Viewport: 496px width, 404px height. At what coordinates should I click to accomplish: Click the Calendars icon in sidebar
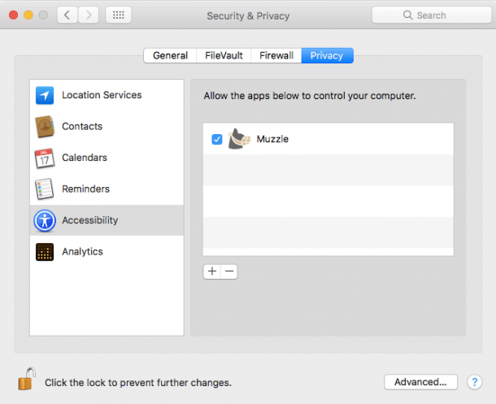(x=45, y=158)
